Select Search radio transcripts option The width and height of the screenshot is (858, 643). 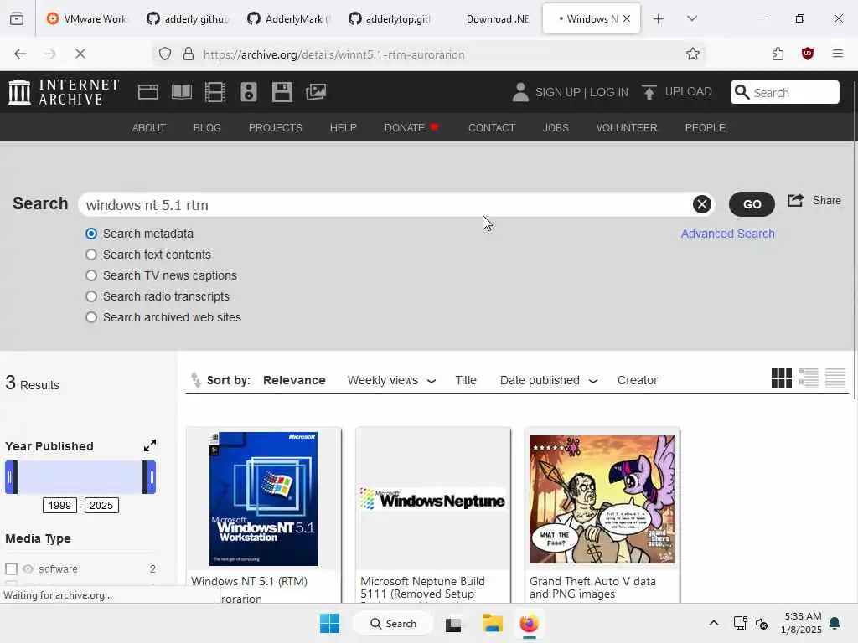(x=91, y=296)
